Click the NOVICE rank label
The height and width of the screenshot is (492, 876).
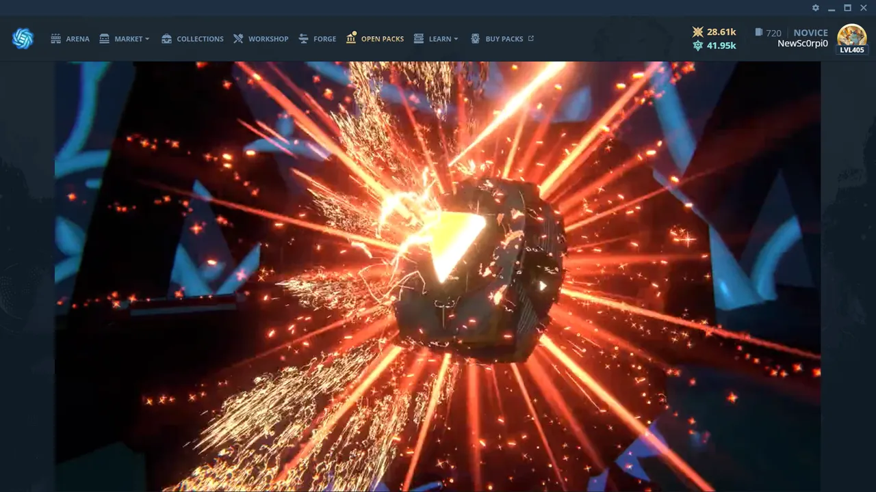(811, 33)
